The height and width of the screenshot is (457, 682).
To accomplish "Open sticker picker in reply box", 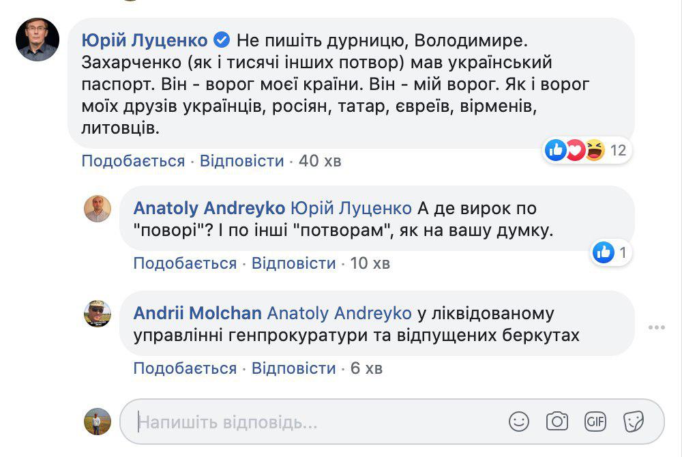I will click(x=634, y=422).
